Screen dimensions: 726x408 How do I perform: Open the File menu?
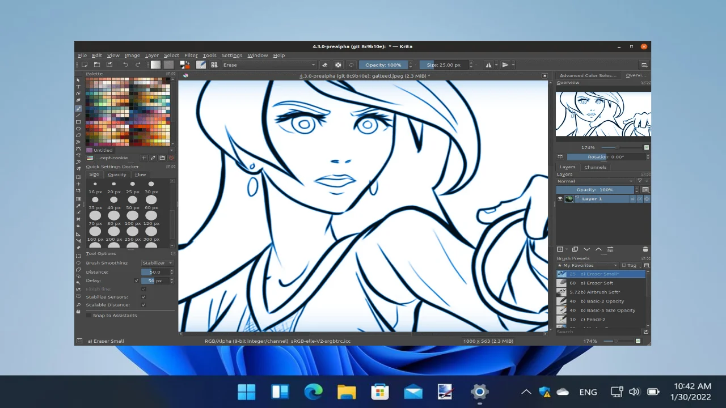(x=82, y=55)
